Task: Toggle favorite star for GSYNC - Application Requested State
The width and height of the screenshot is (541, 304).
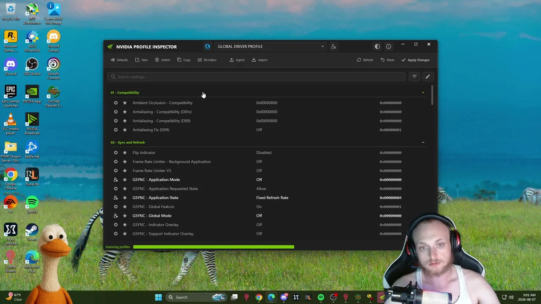Action: 125,189
